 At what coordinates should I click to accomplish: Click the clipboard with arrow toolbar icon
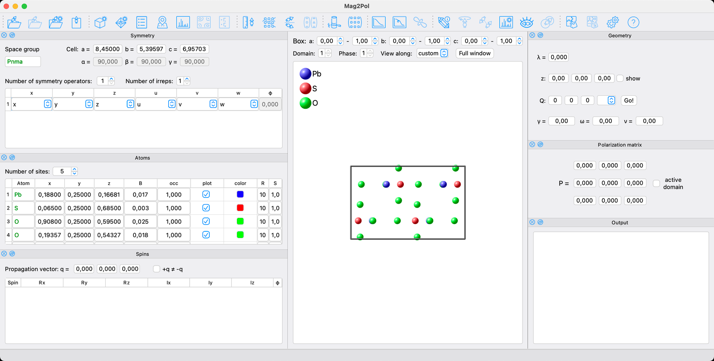pyautogui.click(x=77, y=22)
